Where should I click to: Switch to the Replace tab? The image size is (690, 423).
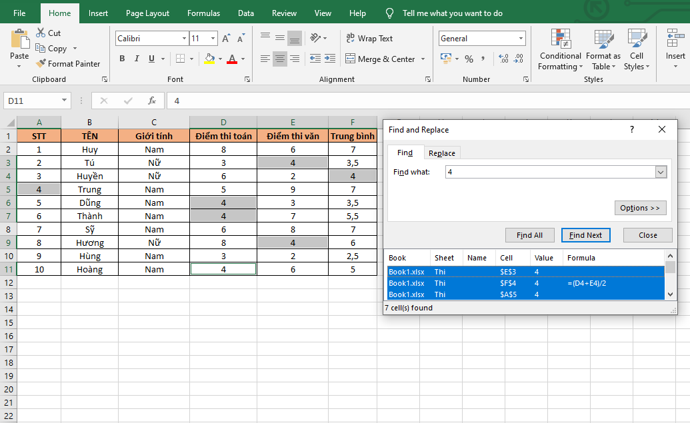point(441,153)
